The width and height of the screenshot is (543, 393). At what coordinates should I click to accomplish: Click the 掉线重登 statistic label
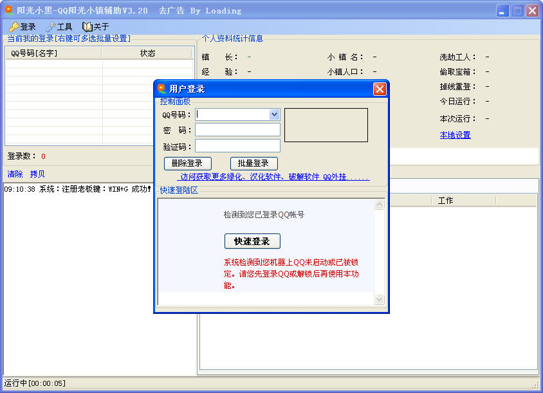pyautogui.click(x=457, y=87)
